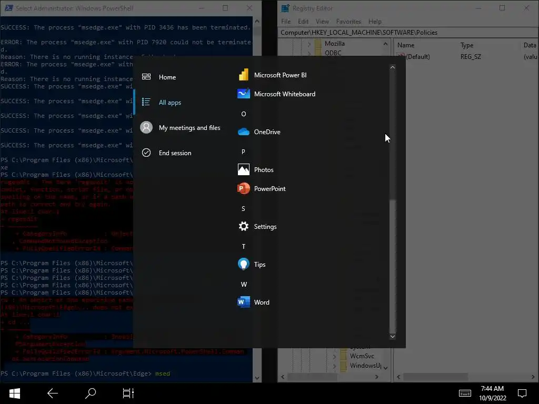Launch Word from the apps list
Screen dimensions: 539x404
click(x=253, y=302)
